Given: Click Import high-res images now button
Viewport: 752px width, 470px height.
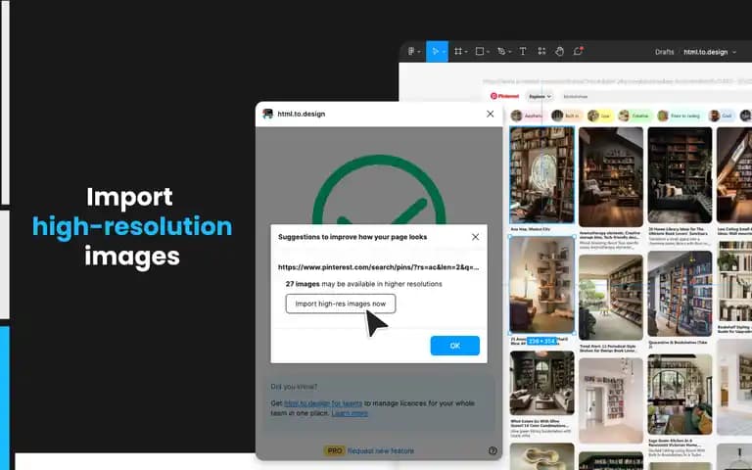Looking at the screenshot, I should 341,304.
